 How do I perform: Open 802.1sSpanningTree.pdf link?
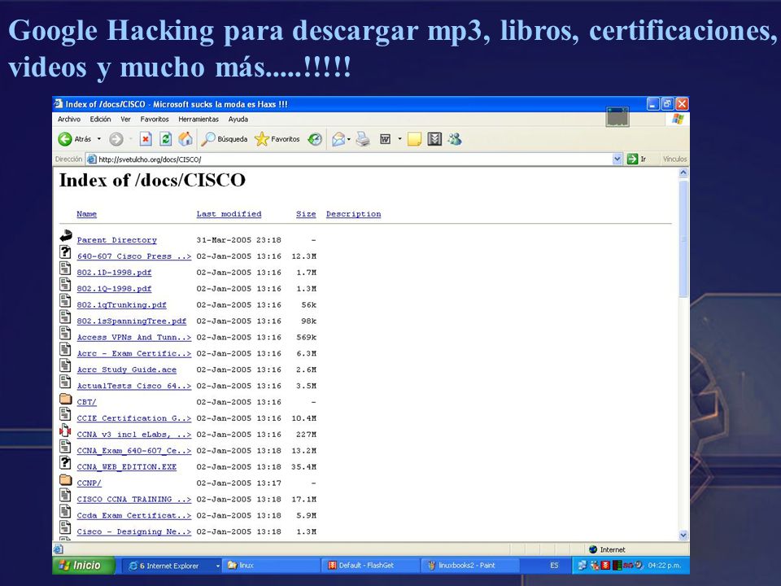pyautogui.click(x=132, y=321)
